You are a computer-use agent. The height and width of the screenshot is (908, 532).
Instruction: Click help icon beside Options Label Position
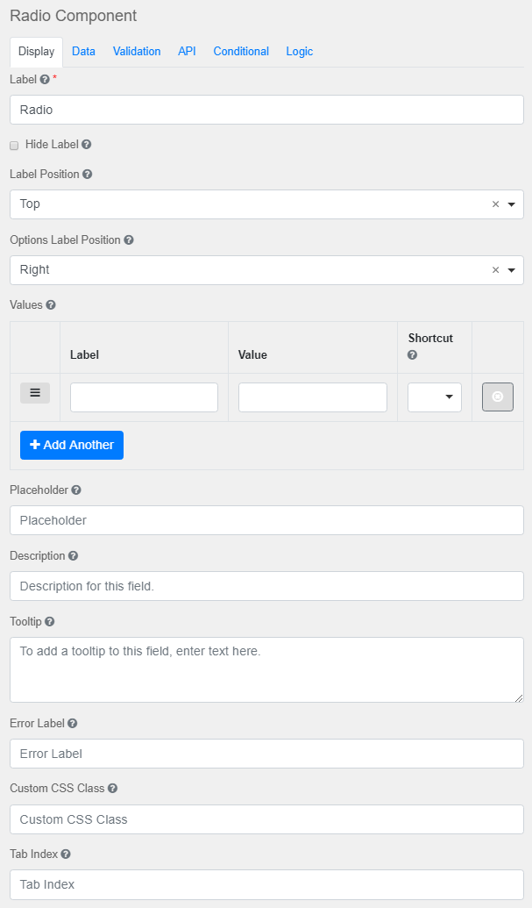click(129, 240)
